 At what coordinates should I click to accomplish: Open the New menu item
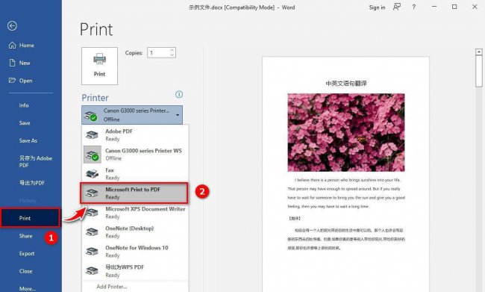pyautogui.click(x=31, y=63)
